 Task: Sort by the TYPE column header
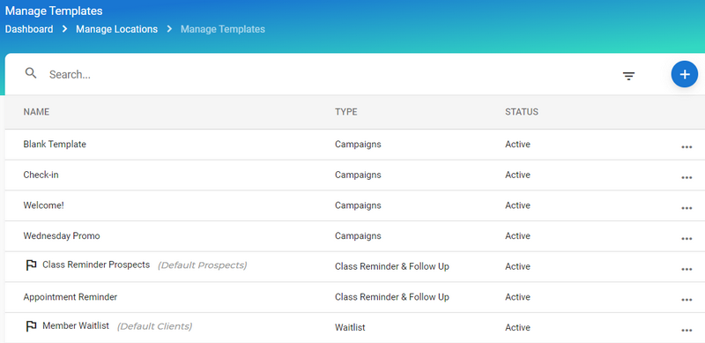point(346,112)
